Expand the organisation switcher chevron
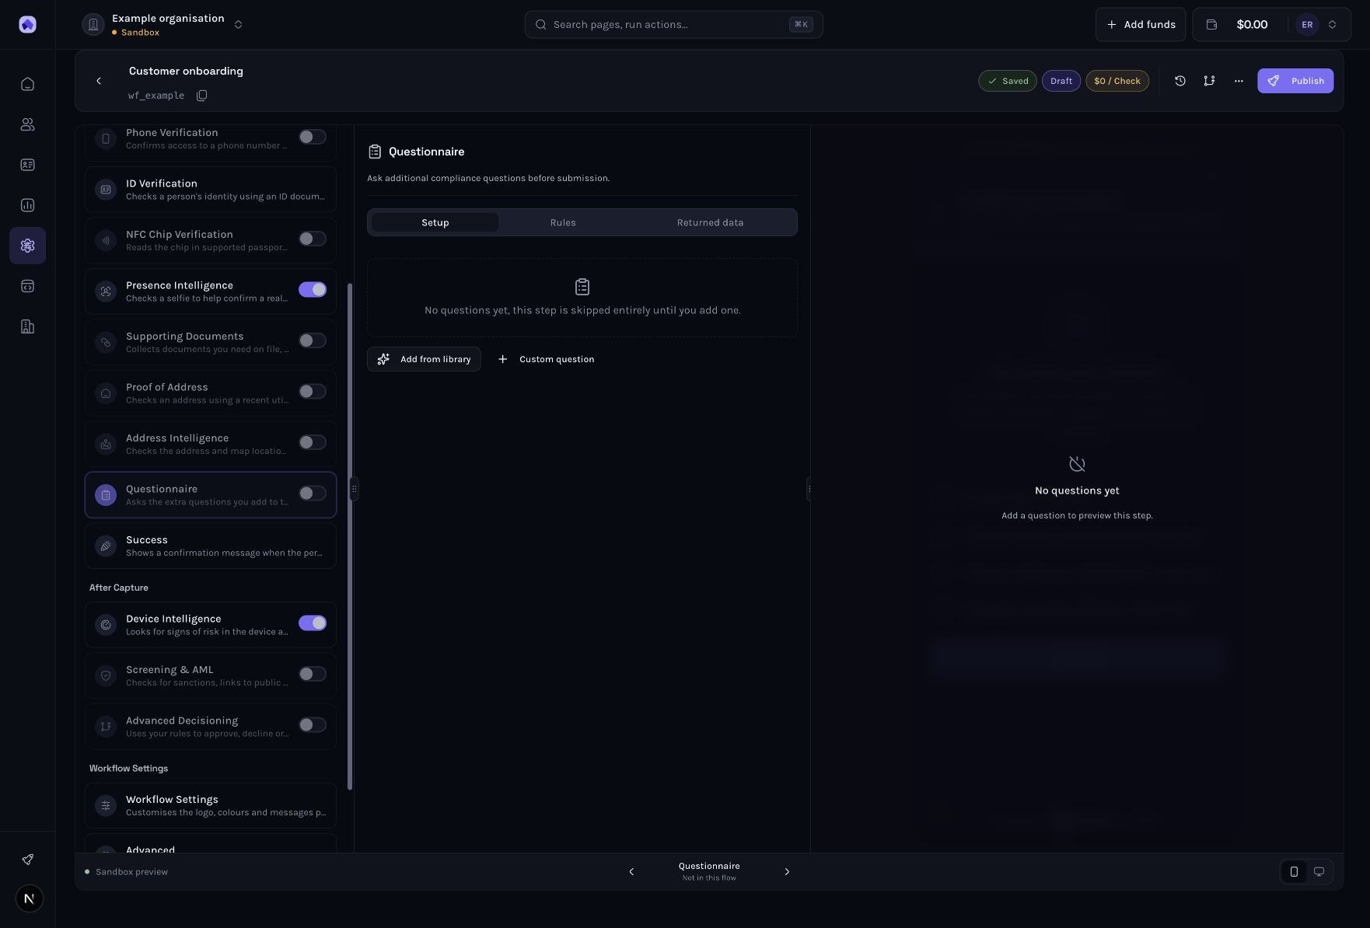The image size is (1370, 928). (239, 25)
